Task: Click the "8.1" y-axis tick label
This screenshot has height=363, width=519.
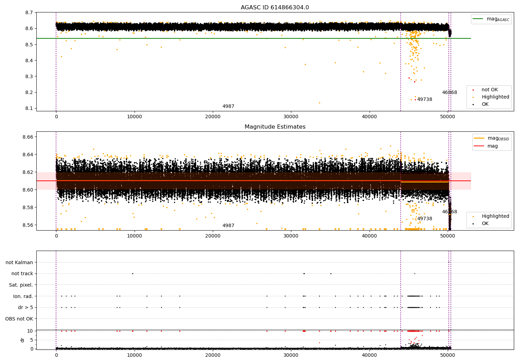Action: [29, 109]
